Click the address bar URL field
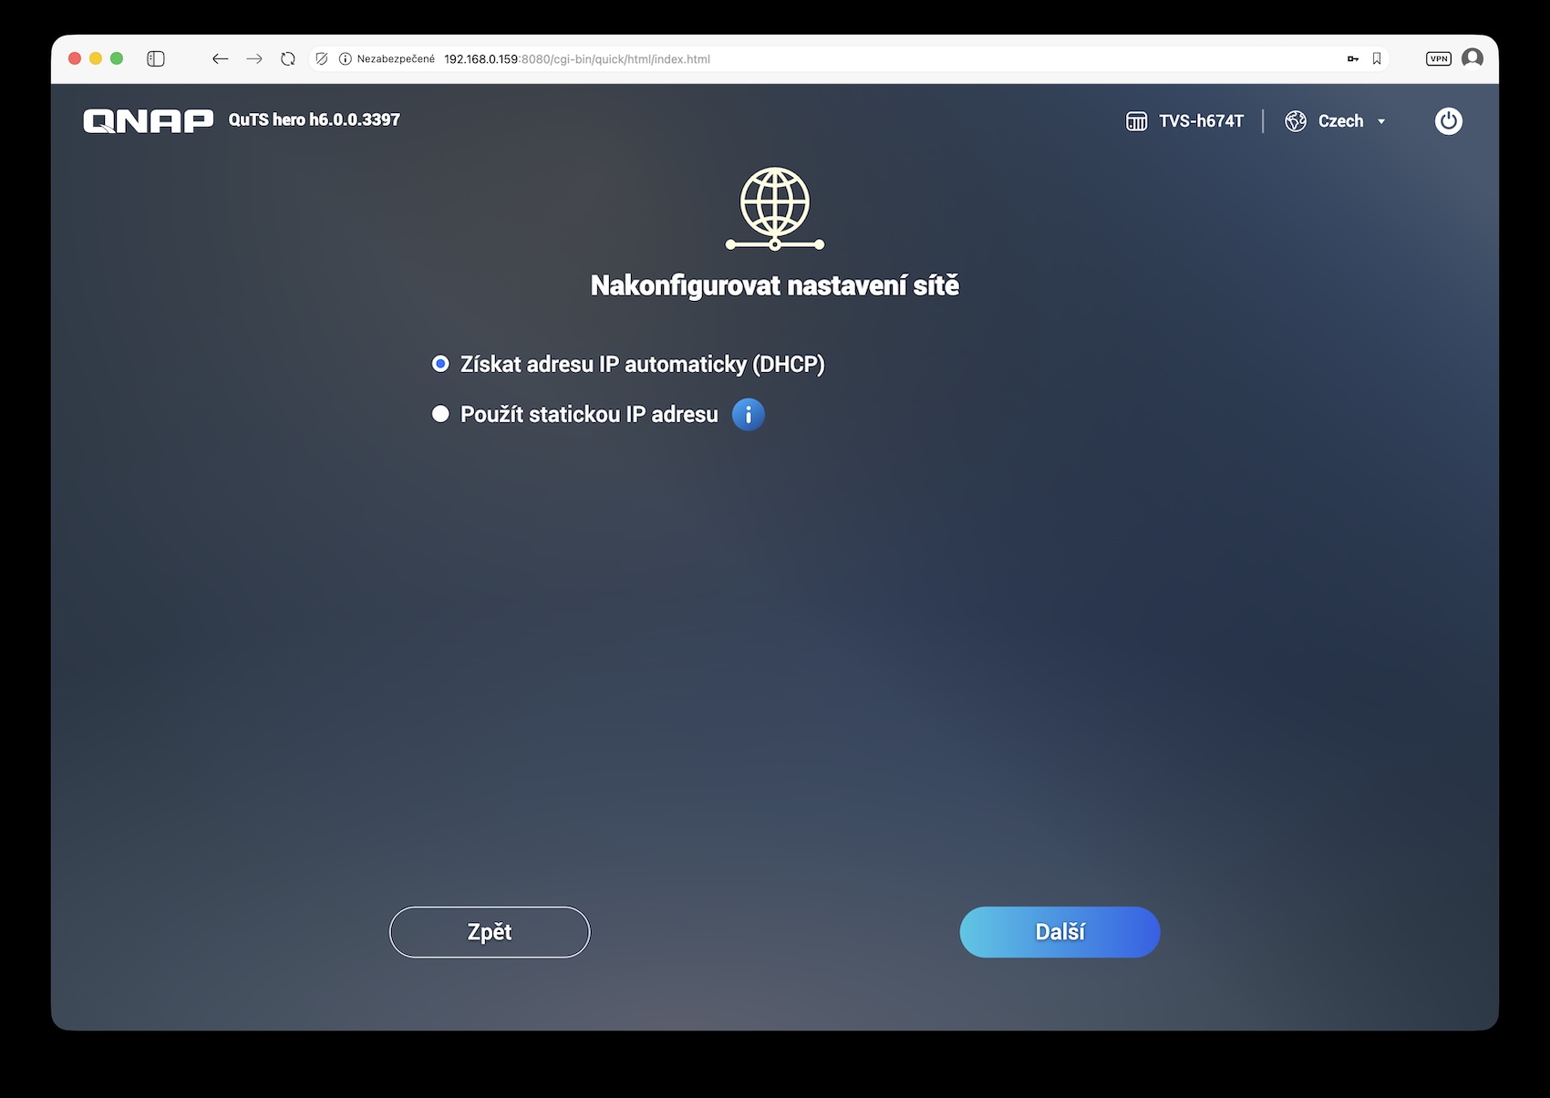The image size is (1550, 1098). coord(576,58)
